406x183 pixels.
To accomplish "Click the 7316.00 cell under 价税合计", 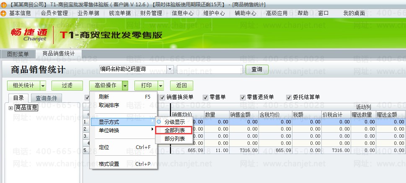I will click(x=336, y=150).
